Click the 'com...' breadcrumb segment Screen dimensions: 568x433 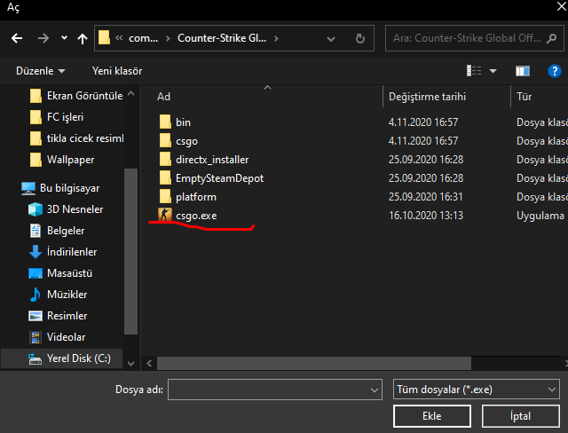pos(144,38)
